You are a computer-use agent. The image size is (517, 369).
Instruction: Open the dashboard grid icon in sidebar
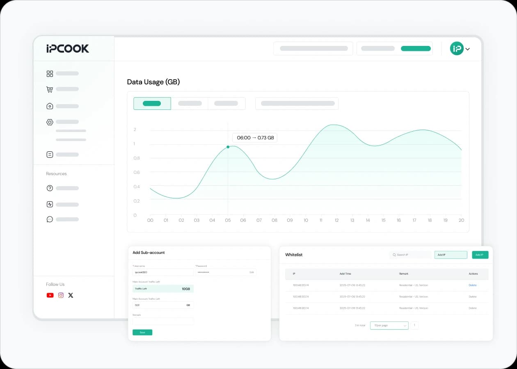50,73
